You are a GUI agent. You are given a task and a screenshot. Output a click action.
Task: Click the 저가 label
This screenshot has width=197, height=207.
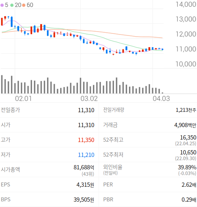click(x=6, y=155)
